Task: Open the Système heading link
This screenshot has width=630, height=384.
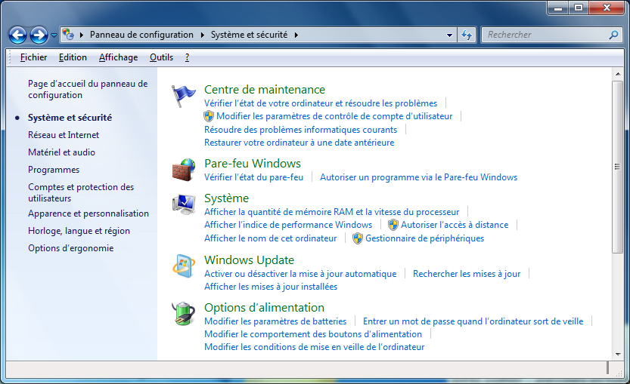Action: click(x=227, y=198)
